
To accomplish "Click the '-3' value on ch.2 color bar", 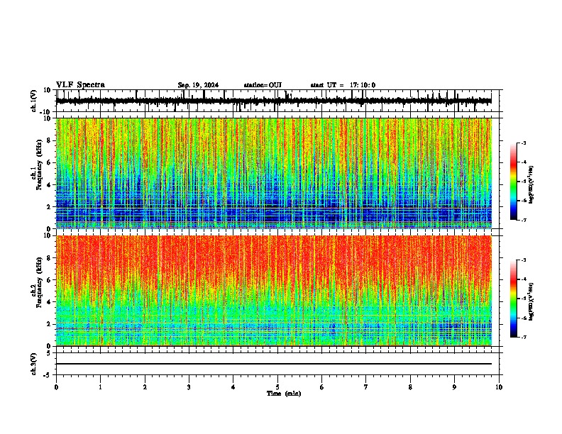I will click(523, 260).
